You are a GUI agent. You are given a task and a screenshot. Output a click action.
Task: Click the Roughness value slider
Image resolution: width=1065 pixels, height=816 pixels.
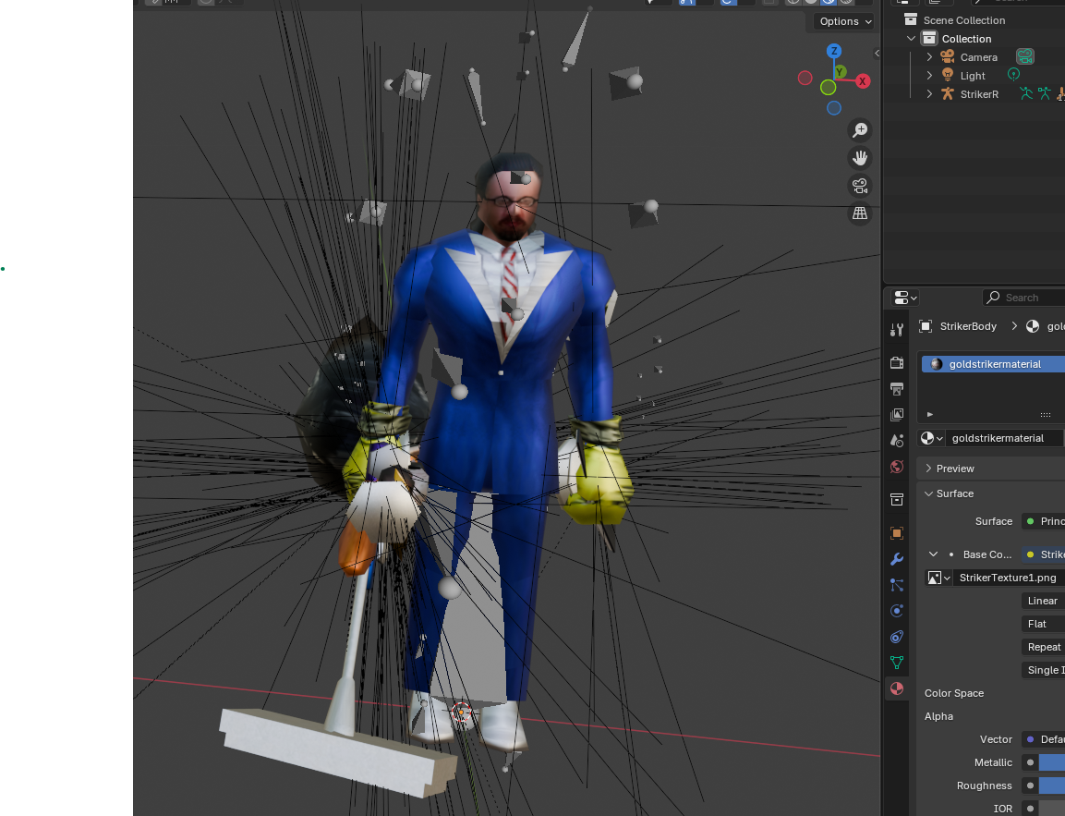click(x=1051, y=786)
